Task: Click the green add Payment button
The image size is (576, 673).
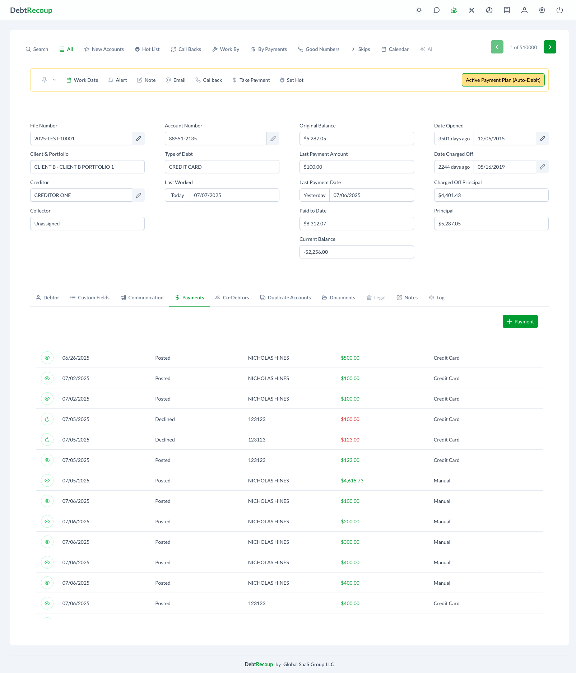Action: coord(520,322)
